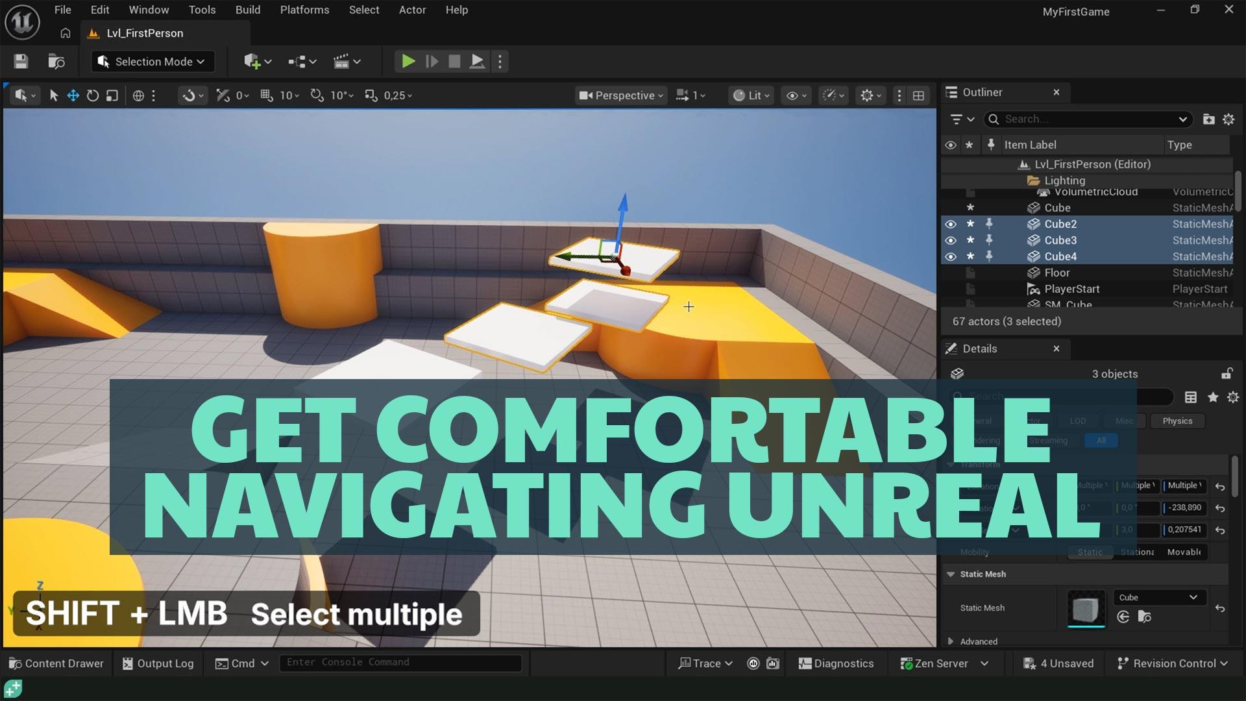Open the Cinematics clapperboard icon
This screenshot has width=1246, height=701.
click(x=347, y=62)
